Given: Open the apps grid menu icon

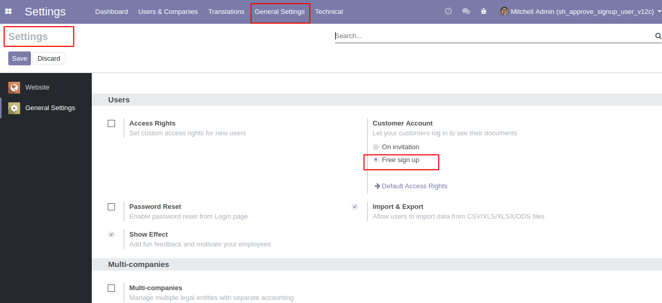Looking at the screenshot, I should click(x=8, y=11).
